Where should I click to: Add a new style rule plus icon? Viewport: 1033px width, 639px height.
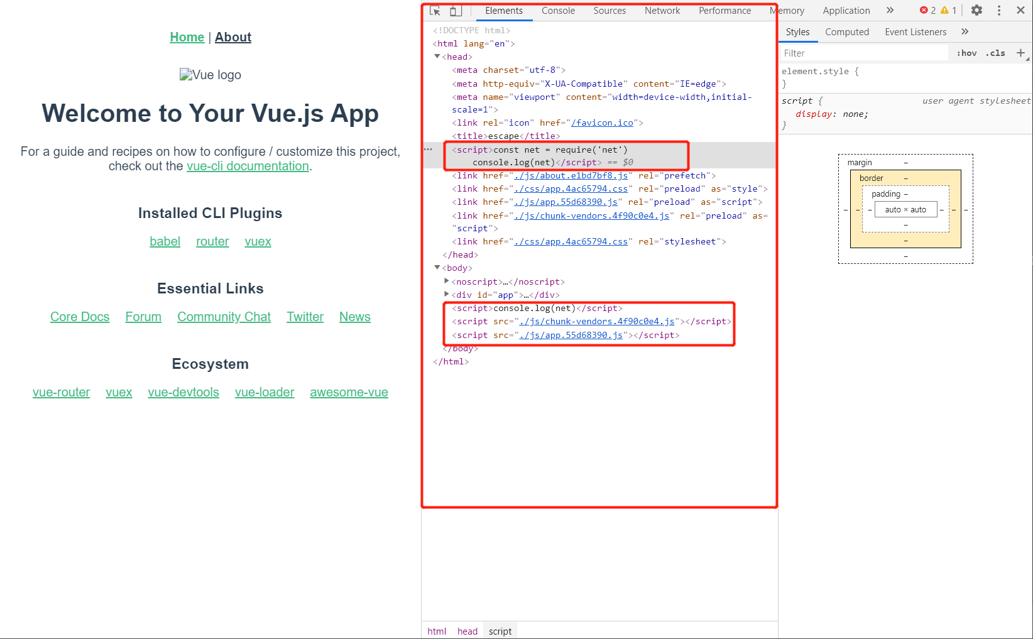click(1020, 53)
